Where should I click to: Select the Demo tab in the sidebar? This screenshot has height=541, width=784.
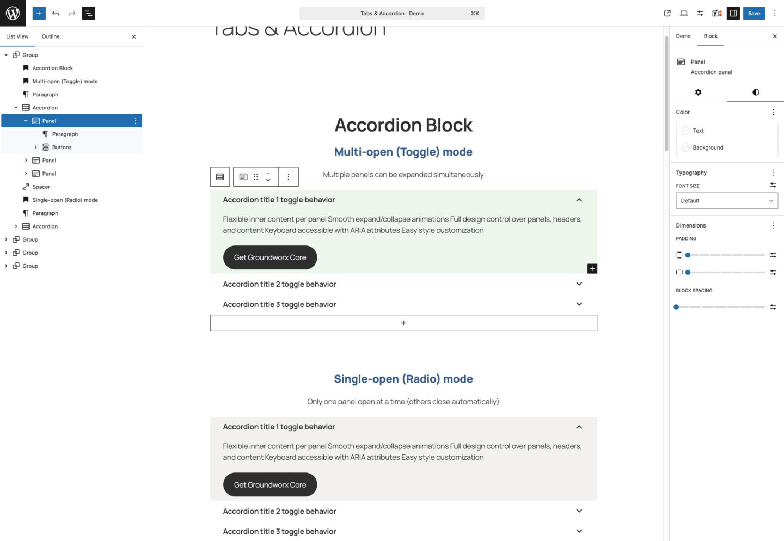click(683, 36)
